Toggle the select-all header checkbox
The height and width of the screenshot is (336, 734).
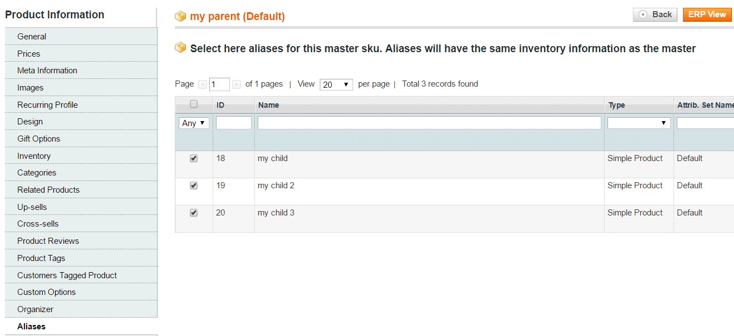[194, 104]
